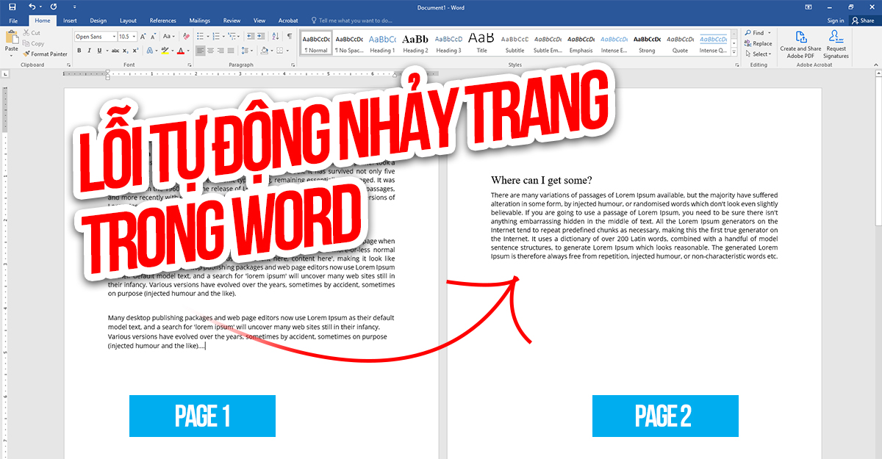This screenshot has height=459, width=882.
Task: Switch to the Insert ribbon tab
Action: pos(70,20)
